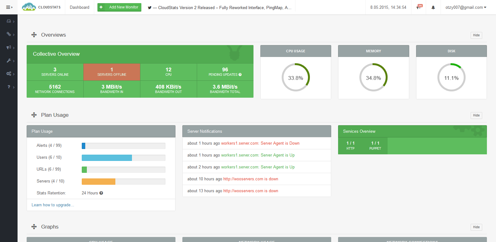Follow the Learn how to upgrade link
The image size is (496, 242).
pyautogui.click(x=53, y=205)
